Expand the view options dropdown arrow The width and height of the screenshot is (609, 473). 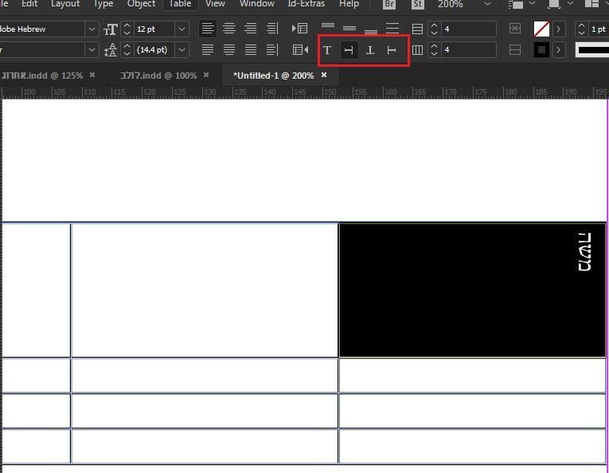click(x=532, y=3)
